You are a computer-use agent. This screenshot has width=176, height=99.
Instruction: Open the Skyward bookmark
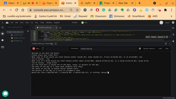point(81,16)
